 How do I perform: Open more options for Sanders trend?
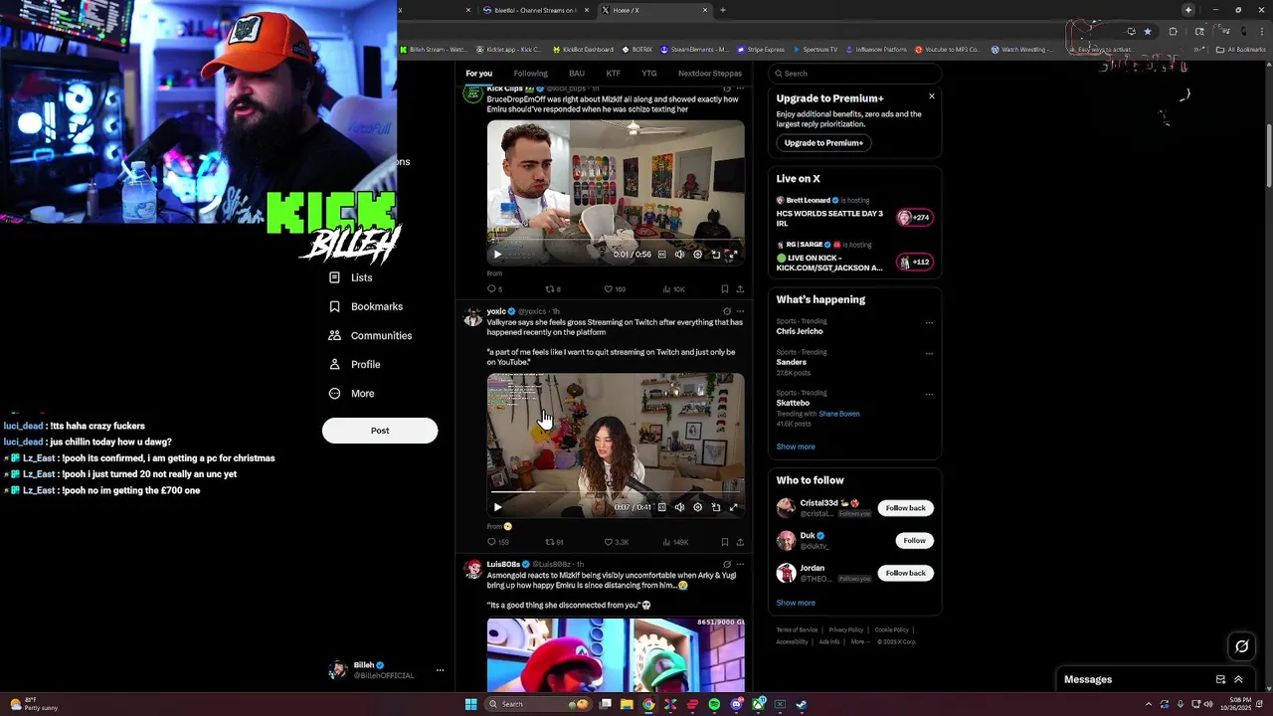point(929,353)
